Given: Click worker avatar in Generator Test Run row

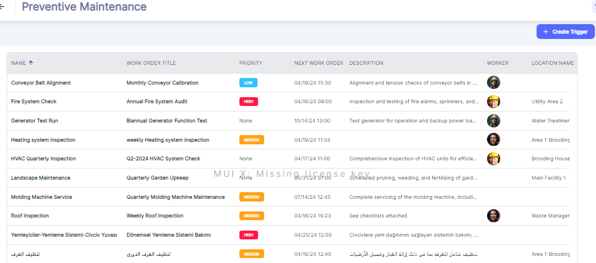Looking at the screenshot, I should 494,121.
